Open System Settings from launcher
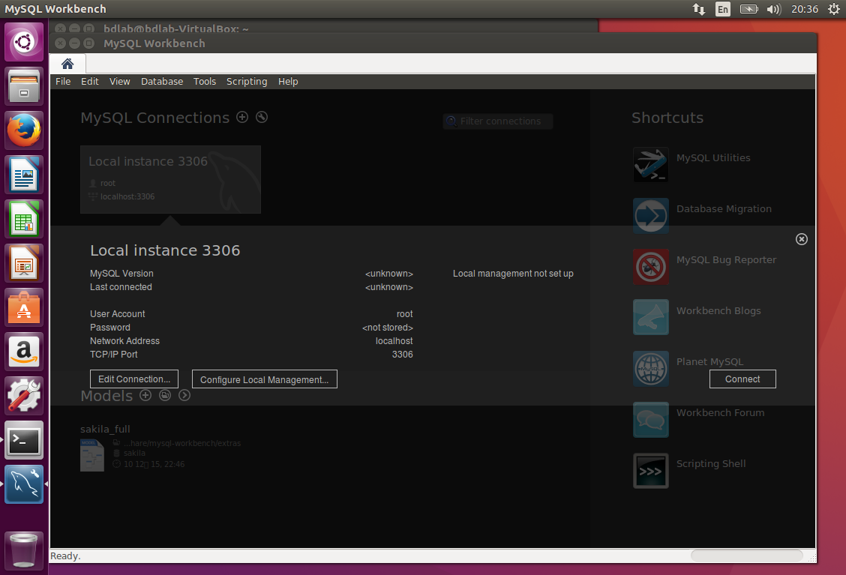 pos(24,396)
